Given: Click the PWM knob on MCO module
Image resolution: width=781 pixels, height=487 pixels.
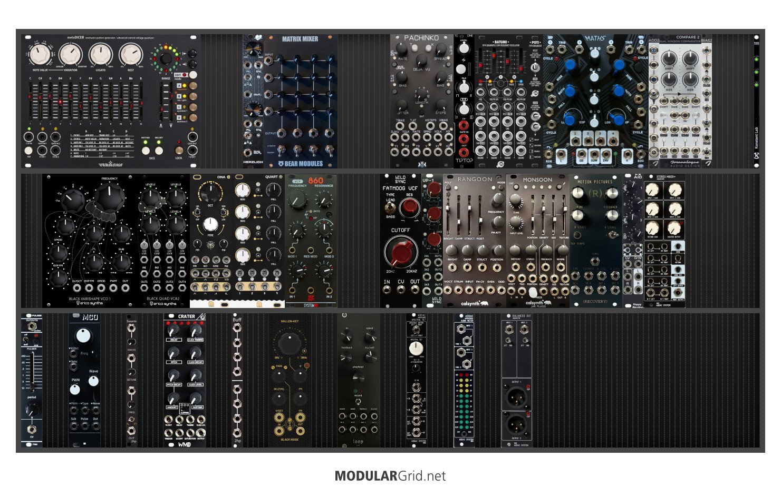Looking at the screenshot, I should pos(75,390).
